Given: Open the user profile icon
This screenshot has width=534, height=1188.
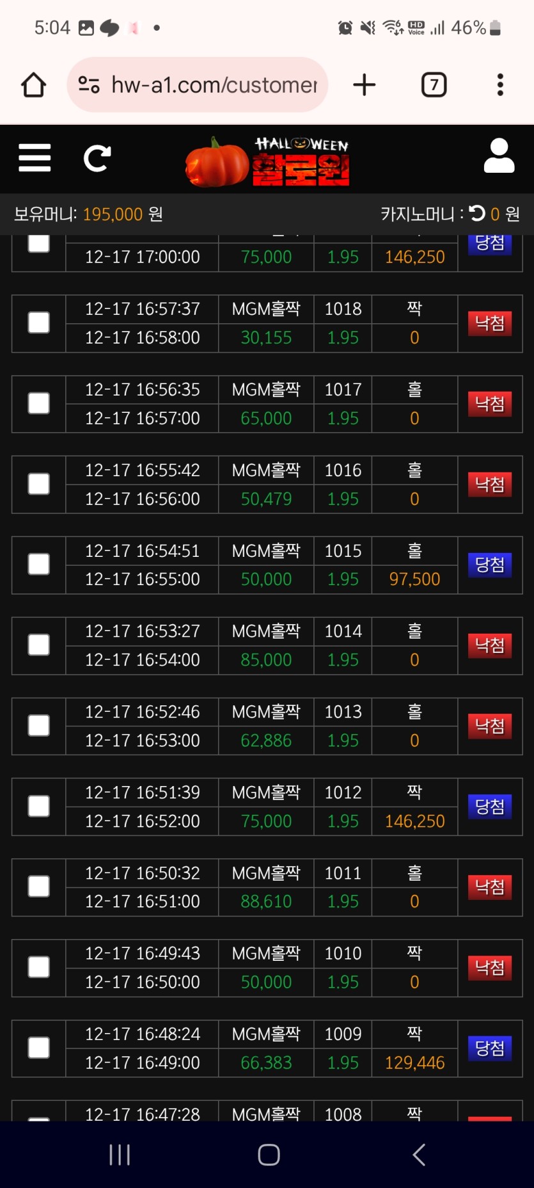Looking at the screenshot, I should (499, 156).
